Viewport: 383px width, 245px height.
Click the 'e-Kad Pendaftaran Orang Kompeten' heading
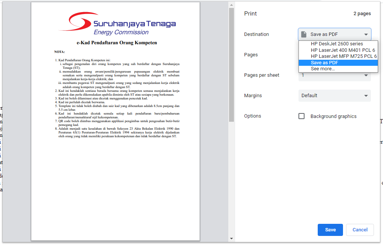coord(117,43)
